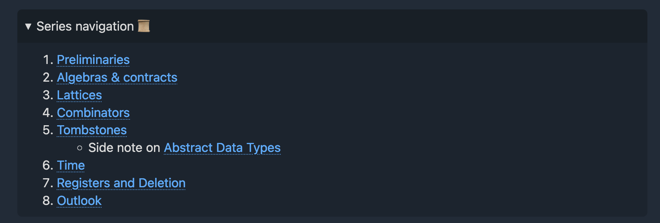
Task: Go to Registers and Deletion
Action: (121, 183)
